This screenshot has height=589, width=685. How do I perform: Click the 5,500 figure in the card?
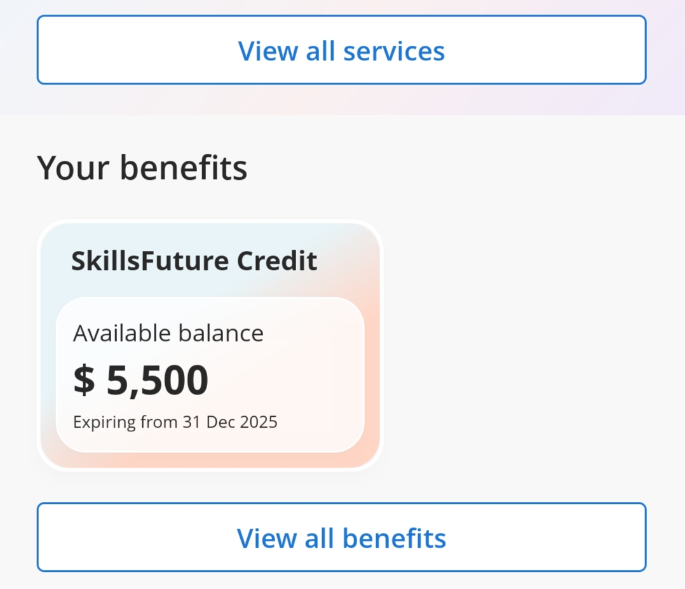[157, 380]
